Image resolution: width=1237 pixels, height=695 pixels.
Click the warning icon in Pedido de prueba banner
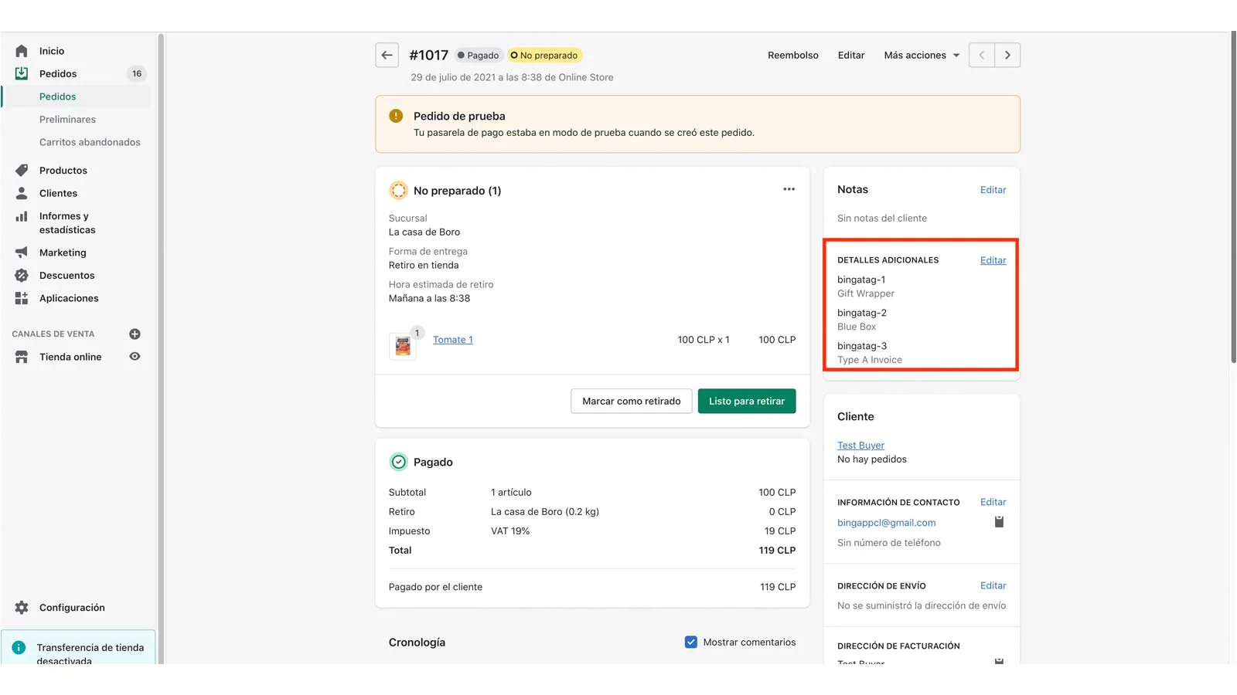tap(396, 116)
